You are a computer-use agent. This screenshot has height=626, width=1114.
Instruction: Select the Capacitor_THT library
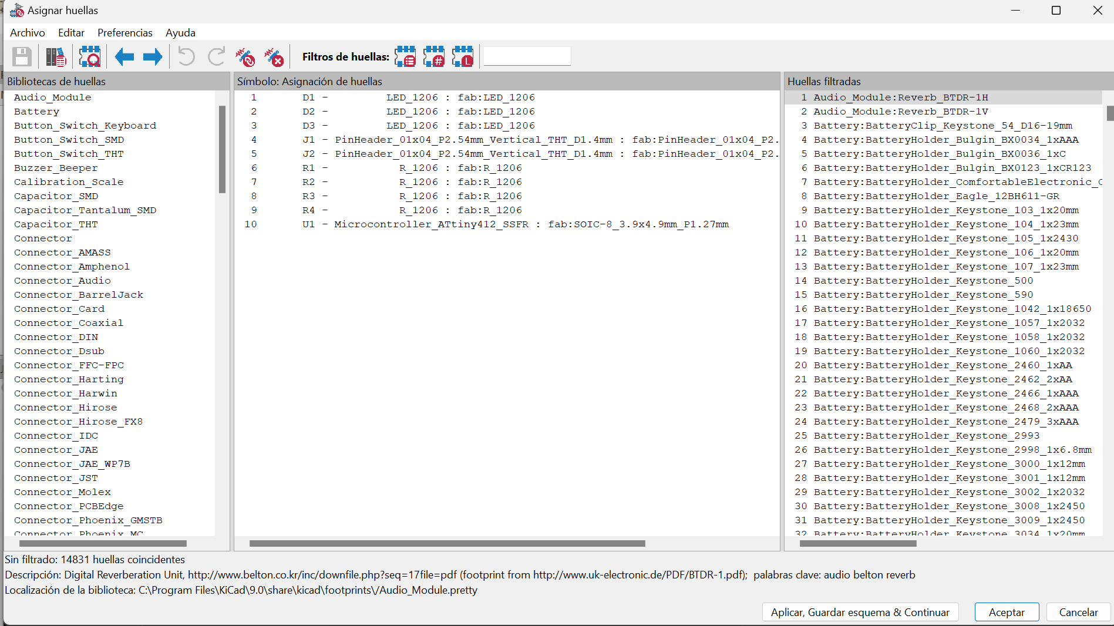[56, 224]
